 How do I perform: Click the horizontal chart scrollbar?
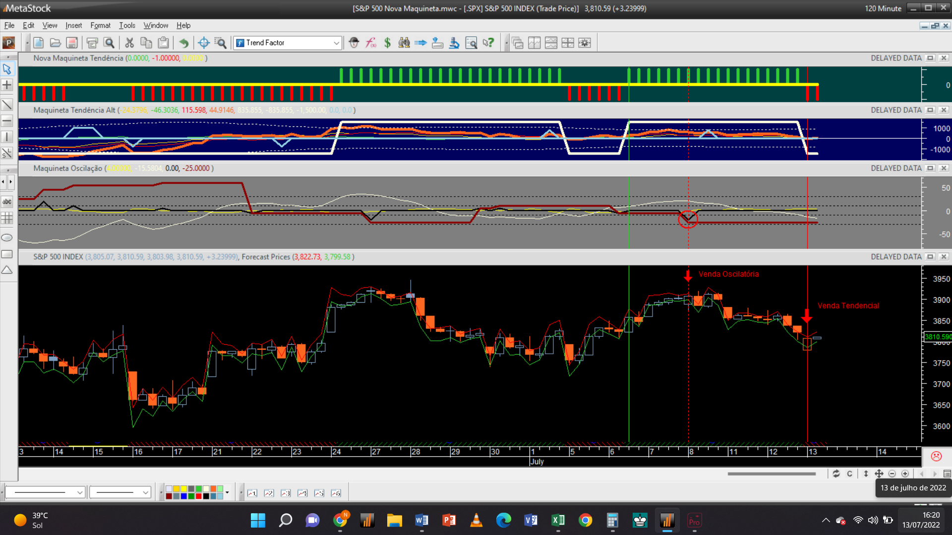point(771,474)
